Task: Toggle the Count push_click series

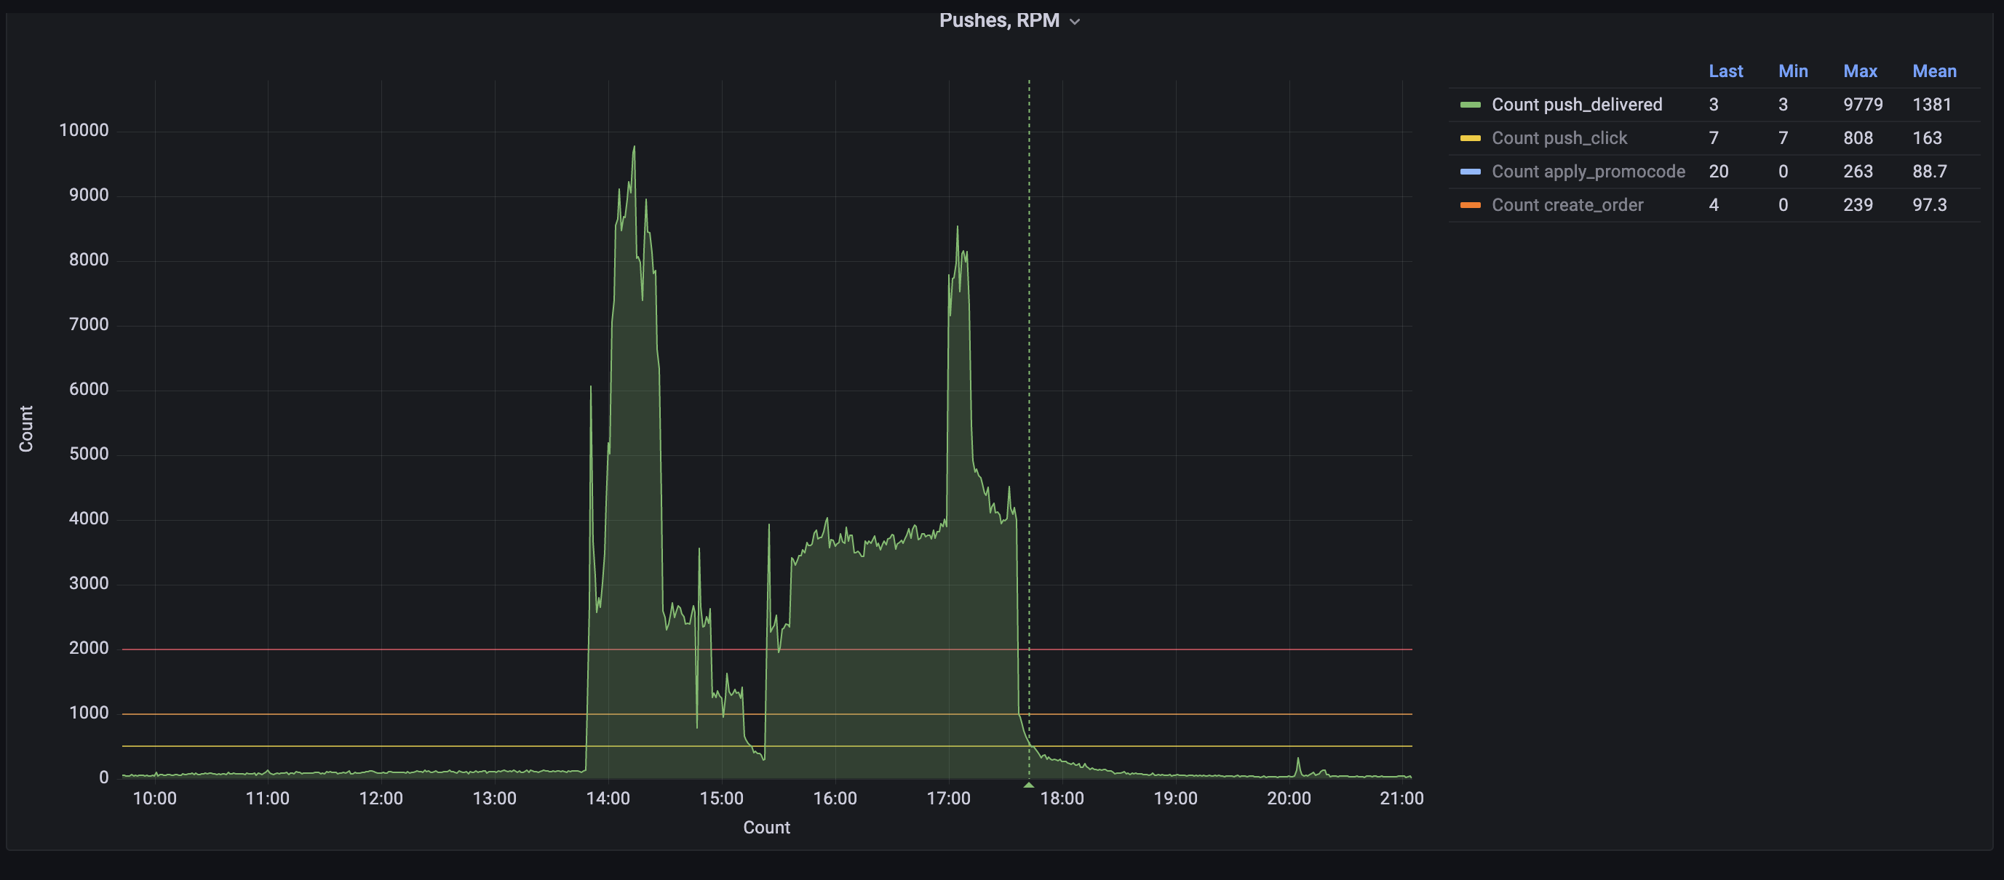Action: tap(1559, 137)
